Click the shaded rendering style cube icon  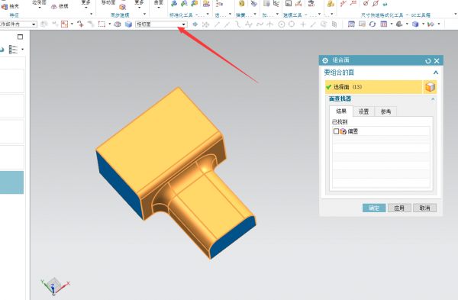[415, 24]
